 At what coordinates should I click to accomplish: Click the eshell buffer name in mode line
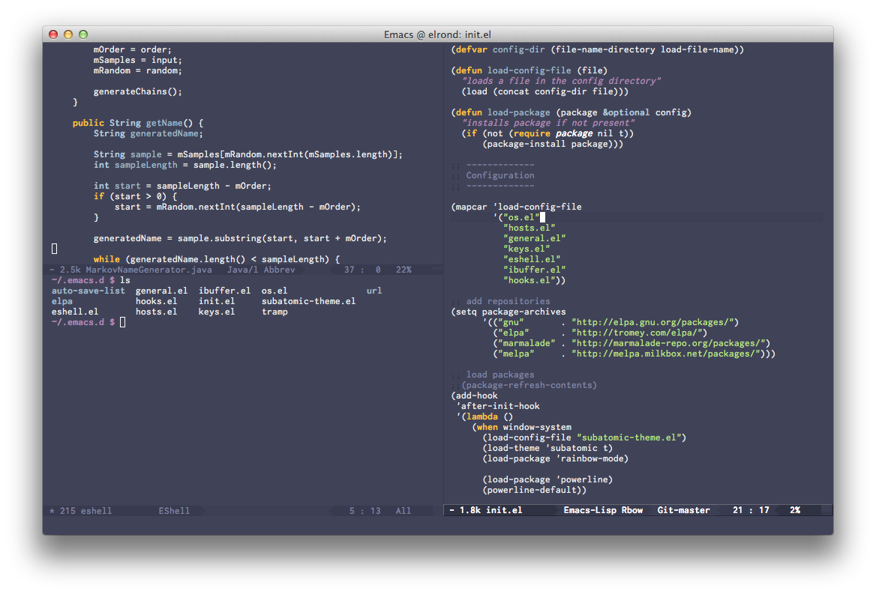96,510
